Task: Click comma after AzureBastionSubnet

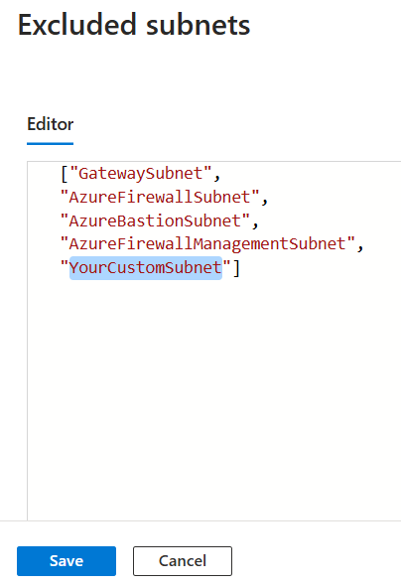Action: pos(255,223)
